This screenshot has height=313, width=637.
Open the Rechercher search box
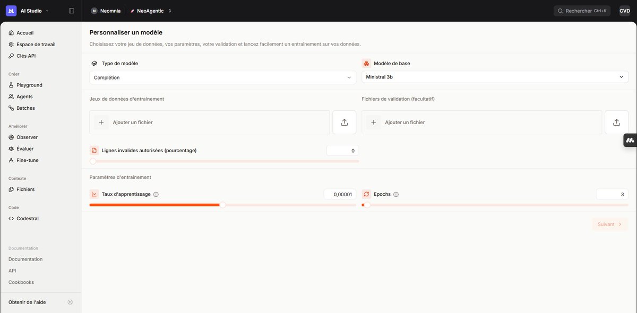pyautogui.click(x=582, y=11)
